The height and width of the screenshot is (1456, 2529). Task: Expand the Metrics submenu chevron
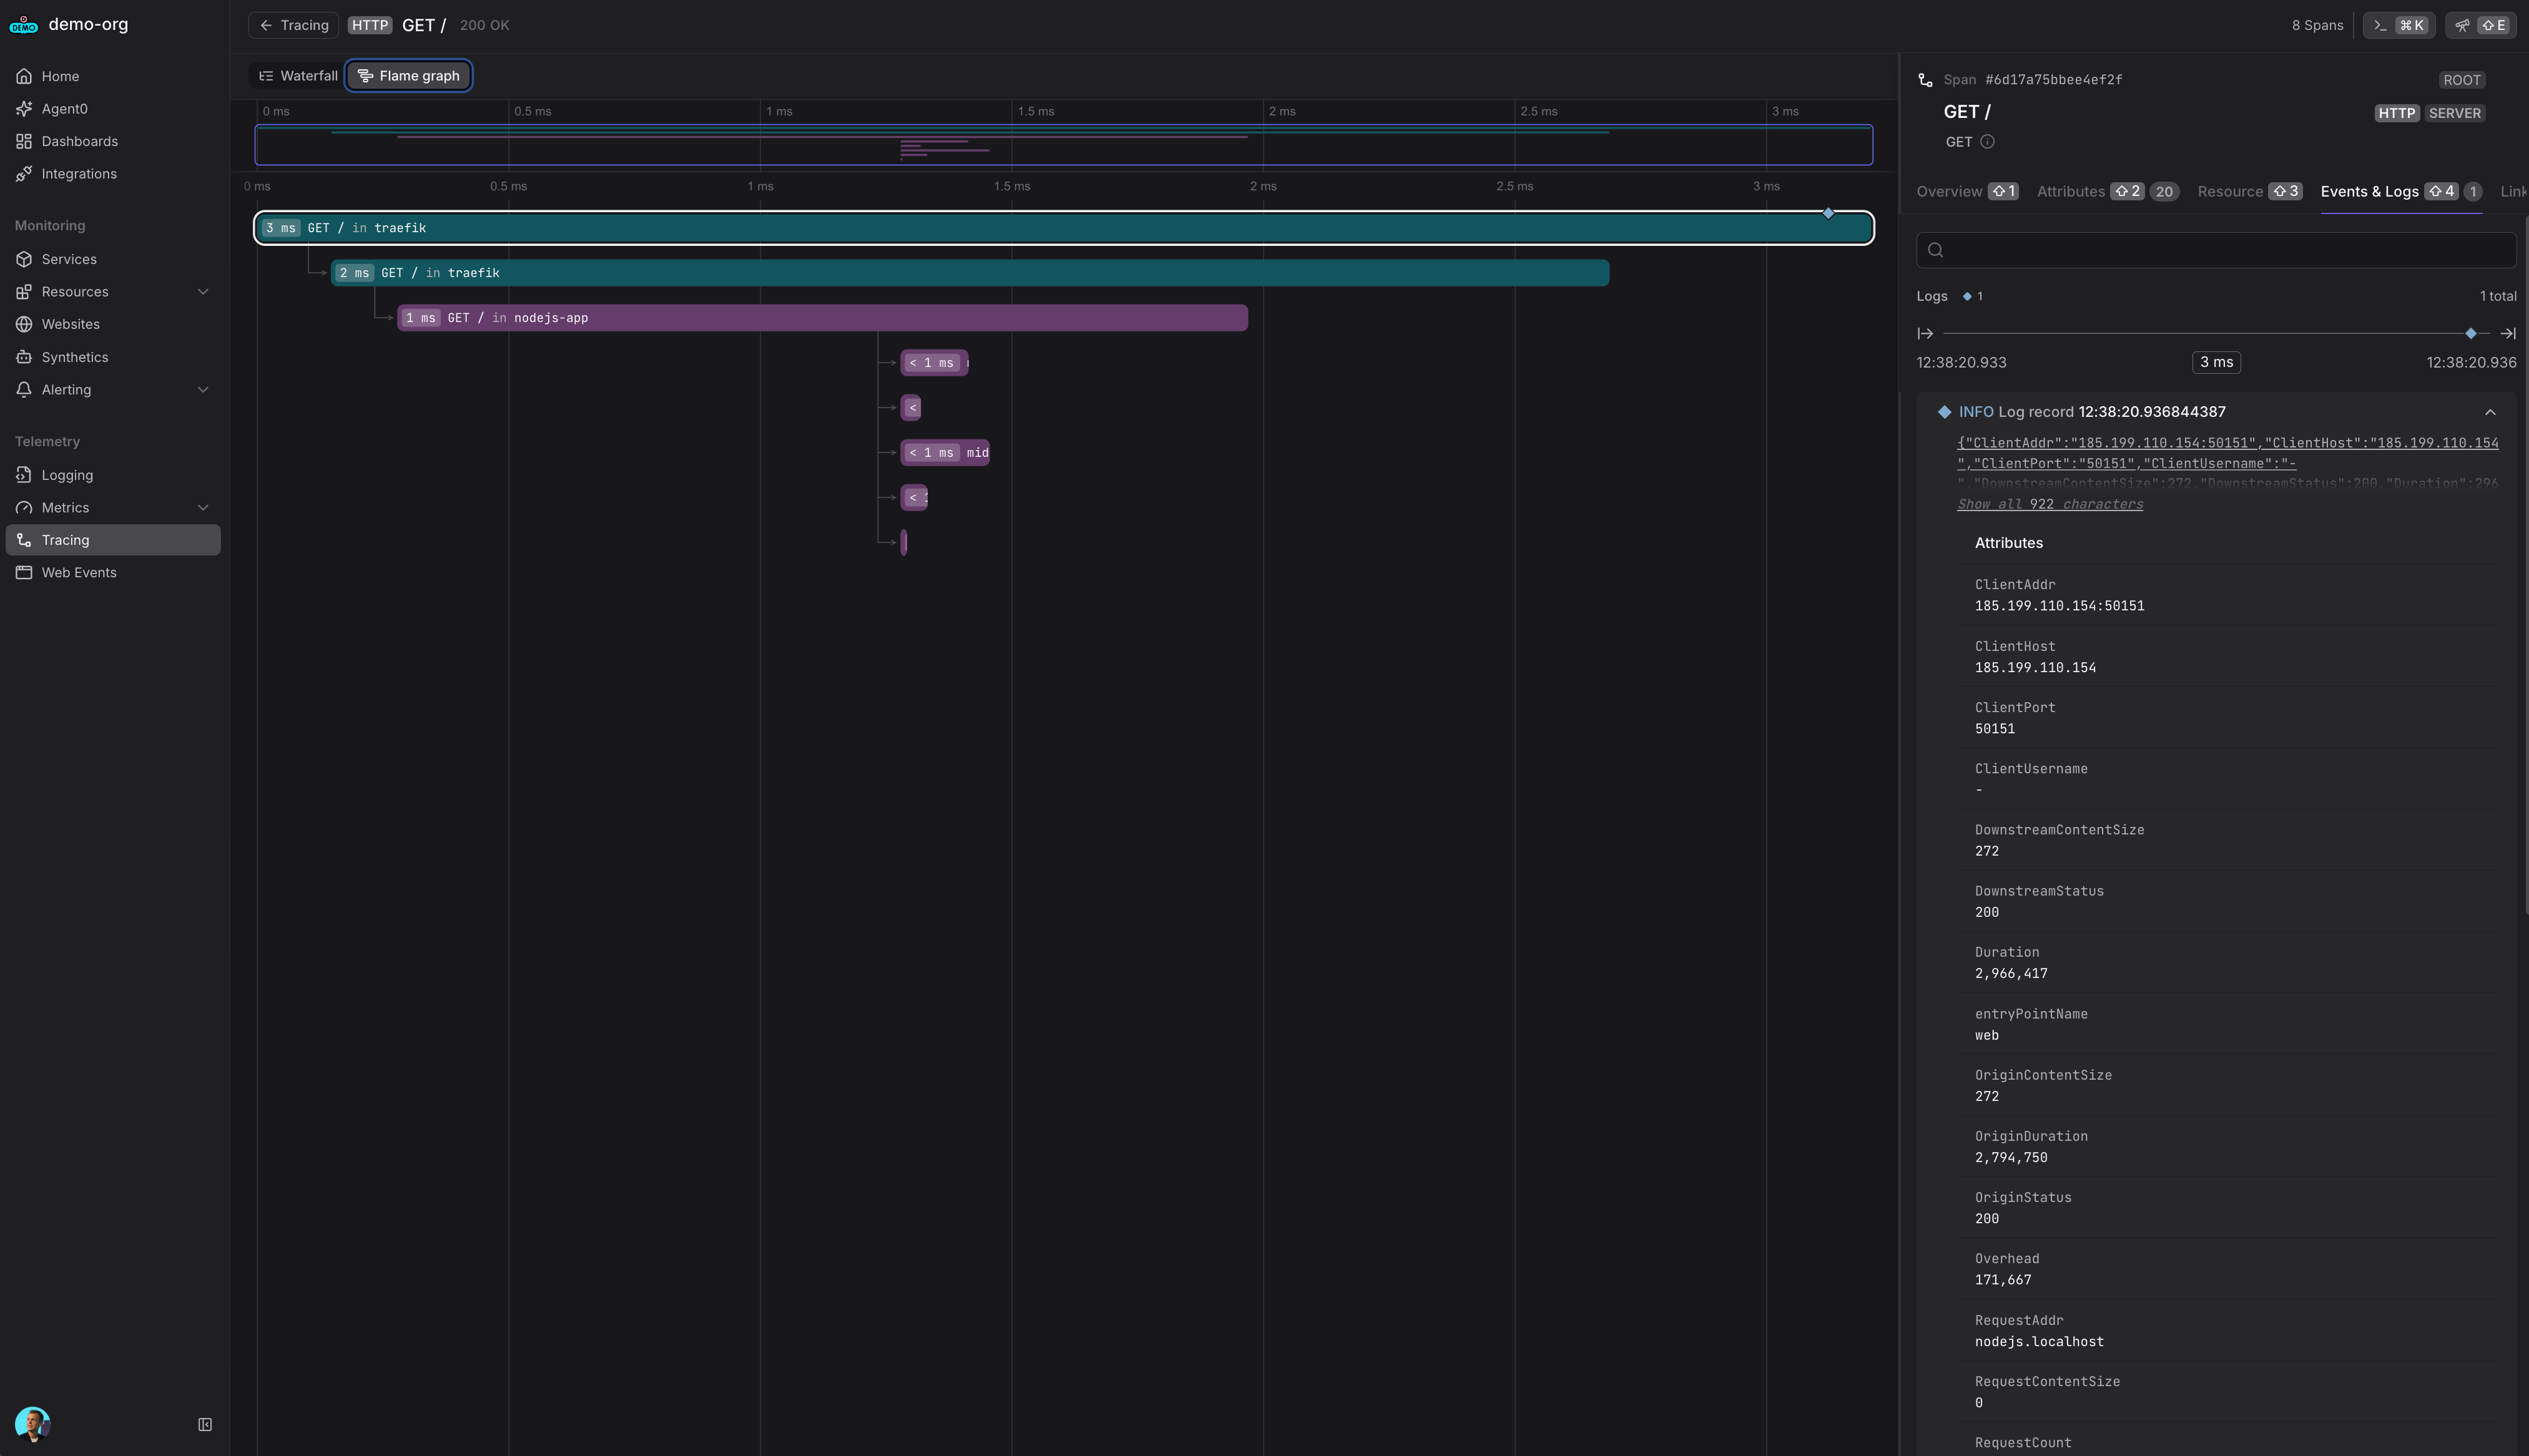pyautogui.click(x=203, y=508)
